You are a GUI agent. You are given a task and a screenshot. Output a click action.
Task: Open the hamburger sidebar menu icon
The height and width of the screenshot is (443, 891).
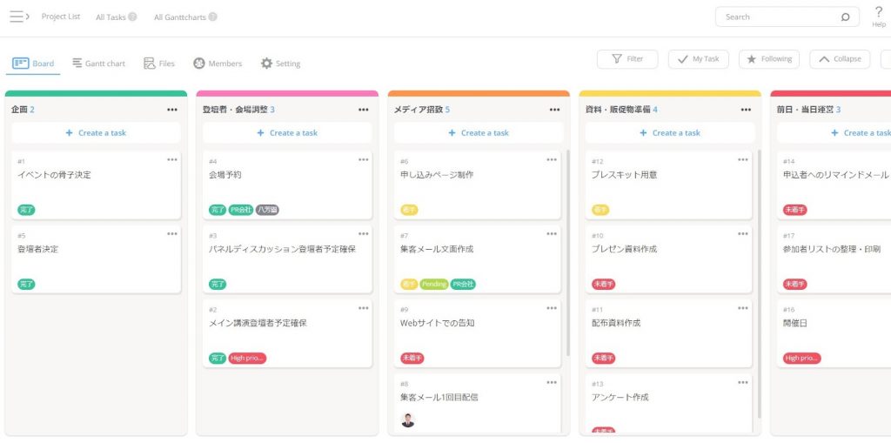(19, 17)
